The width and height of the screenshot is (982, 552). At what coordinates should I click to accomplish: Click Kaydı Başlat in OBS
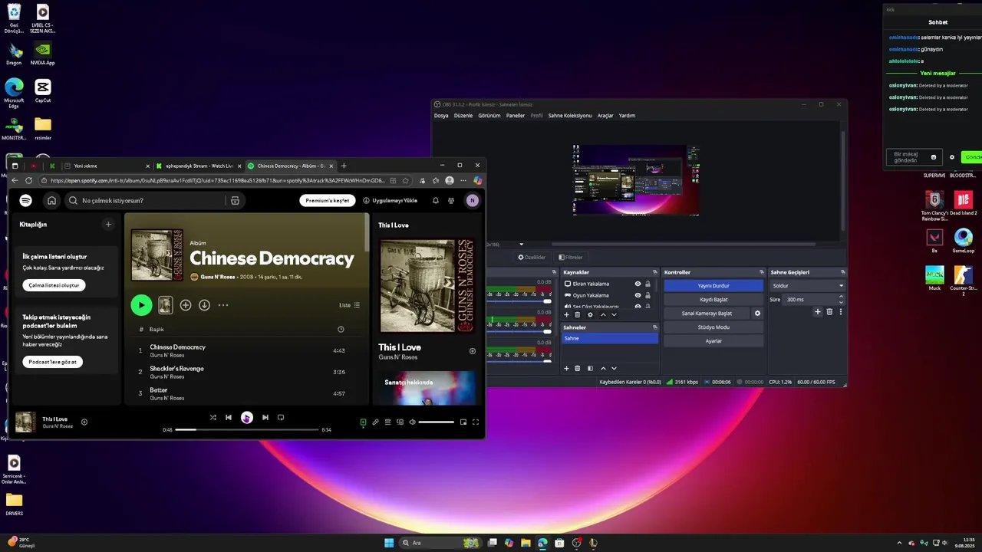(x=713, y=300)
